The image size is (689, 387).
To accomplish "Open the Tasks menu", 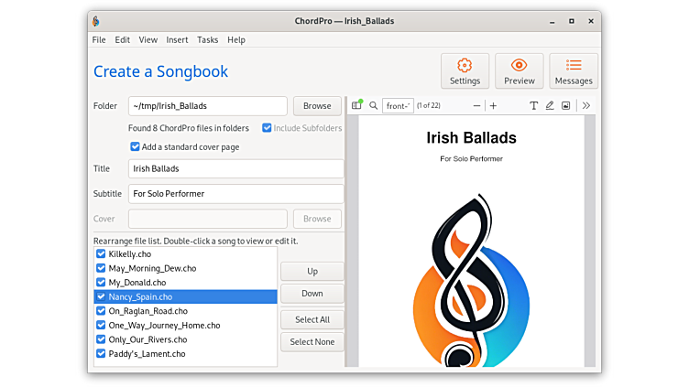I will (x=208, y=40).
